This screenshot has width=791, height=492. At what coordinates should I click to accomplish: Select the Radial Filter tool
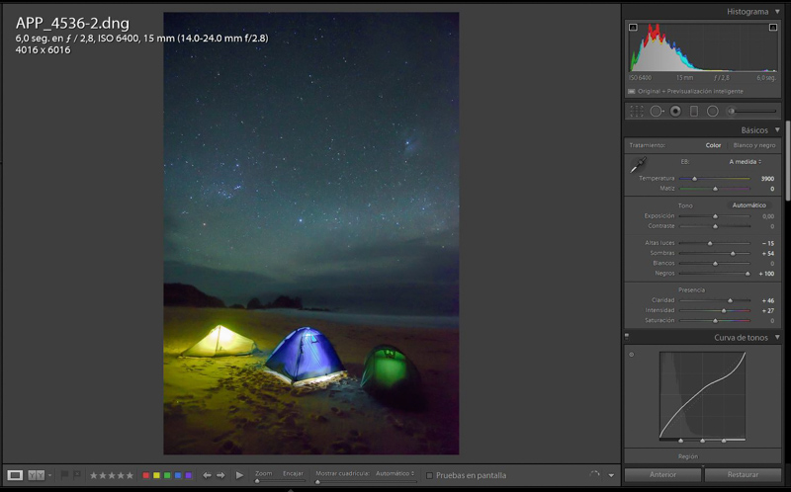pyautogui.click(x=712, y=112)
